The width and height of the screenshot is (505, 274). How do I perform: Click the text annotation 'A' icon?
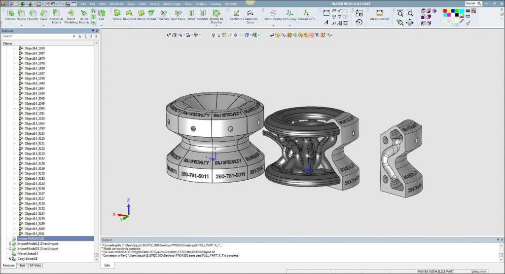326,23
